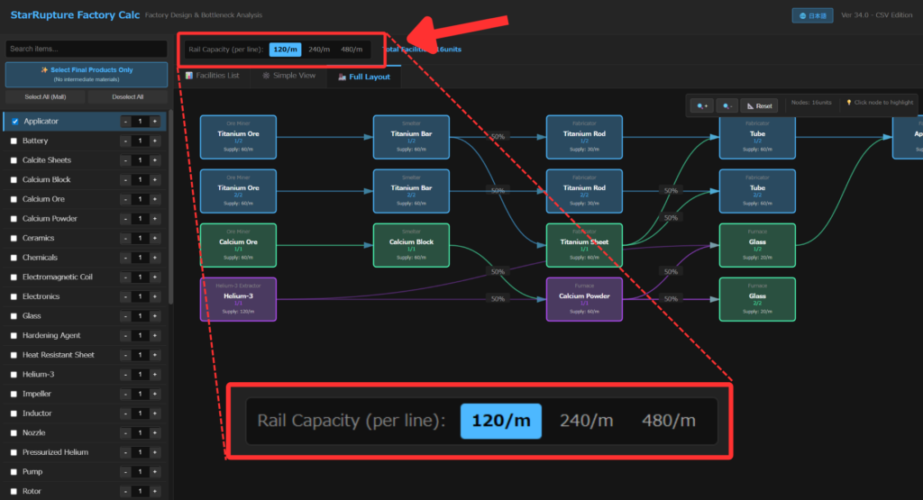Decrease Battery quantity with minus button
This screenshot has height=500, width=923.
pos(125,141)
